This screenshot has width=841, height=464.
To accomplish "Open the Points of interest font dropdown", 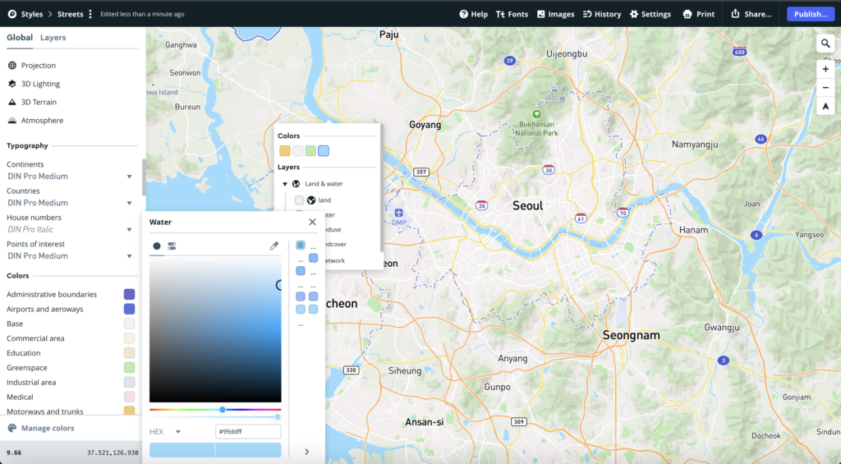I will (70, 256).
